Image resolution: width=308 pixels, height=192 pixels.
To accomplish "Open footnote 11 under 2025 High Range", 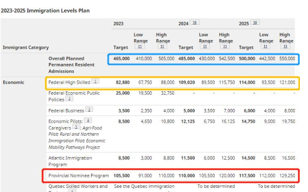I will 286,47.
